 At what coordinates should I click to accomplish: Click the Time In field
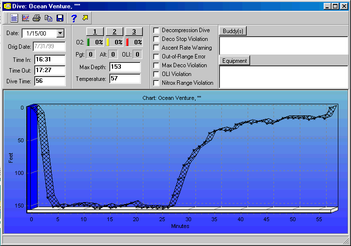click(x=49, y=59)
